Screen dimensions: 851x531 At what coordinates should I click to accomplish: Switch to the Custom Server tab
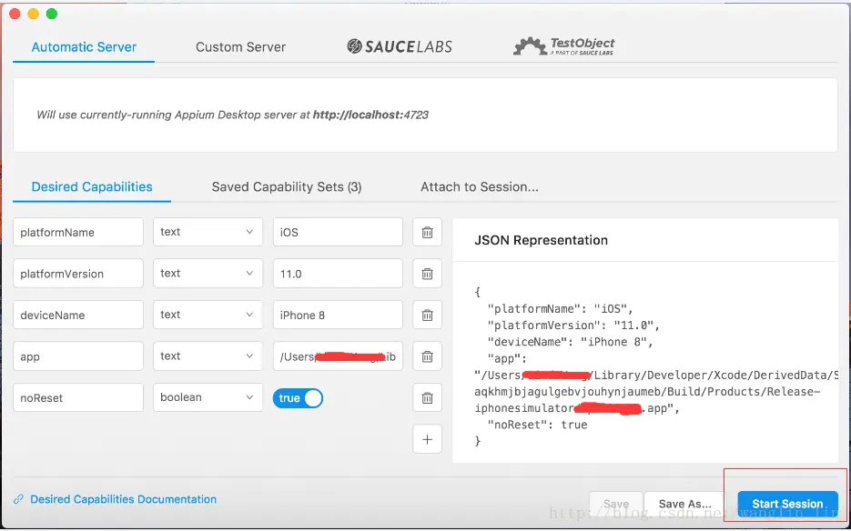240,47
